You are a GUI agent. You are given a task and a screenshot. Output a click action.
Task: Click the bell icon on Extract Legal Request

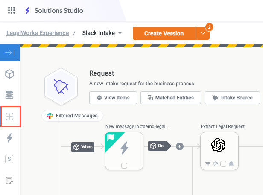click(x=231, y=163)
